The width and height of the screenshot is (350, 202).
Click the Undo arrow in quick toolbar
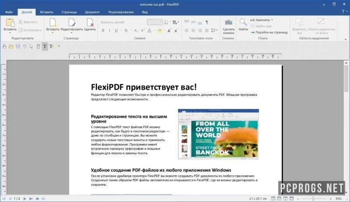coord(24,46)
